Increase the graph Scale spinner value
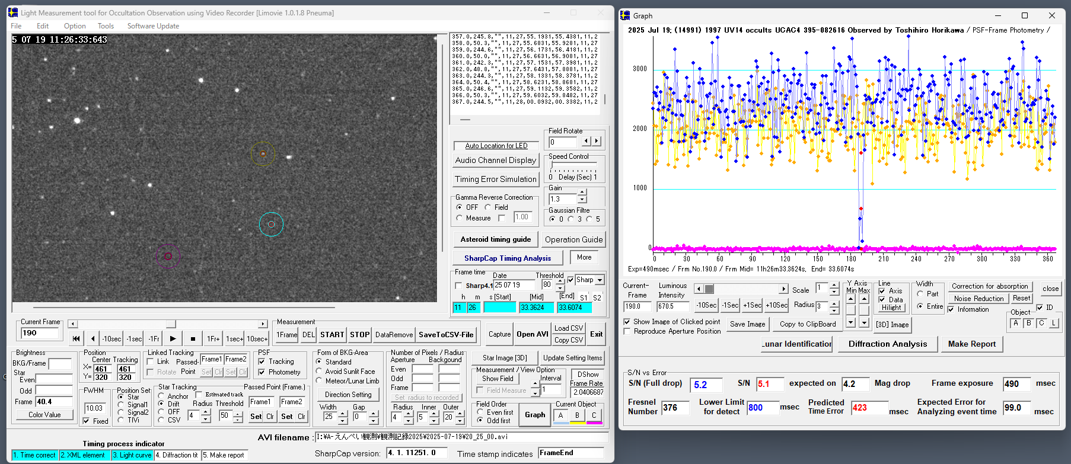 click(834, 286)
